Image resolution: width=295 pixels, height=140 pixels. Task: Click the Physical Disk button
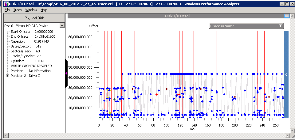coord(34,18)
